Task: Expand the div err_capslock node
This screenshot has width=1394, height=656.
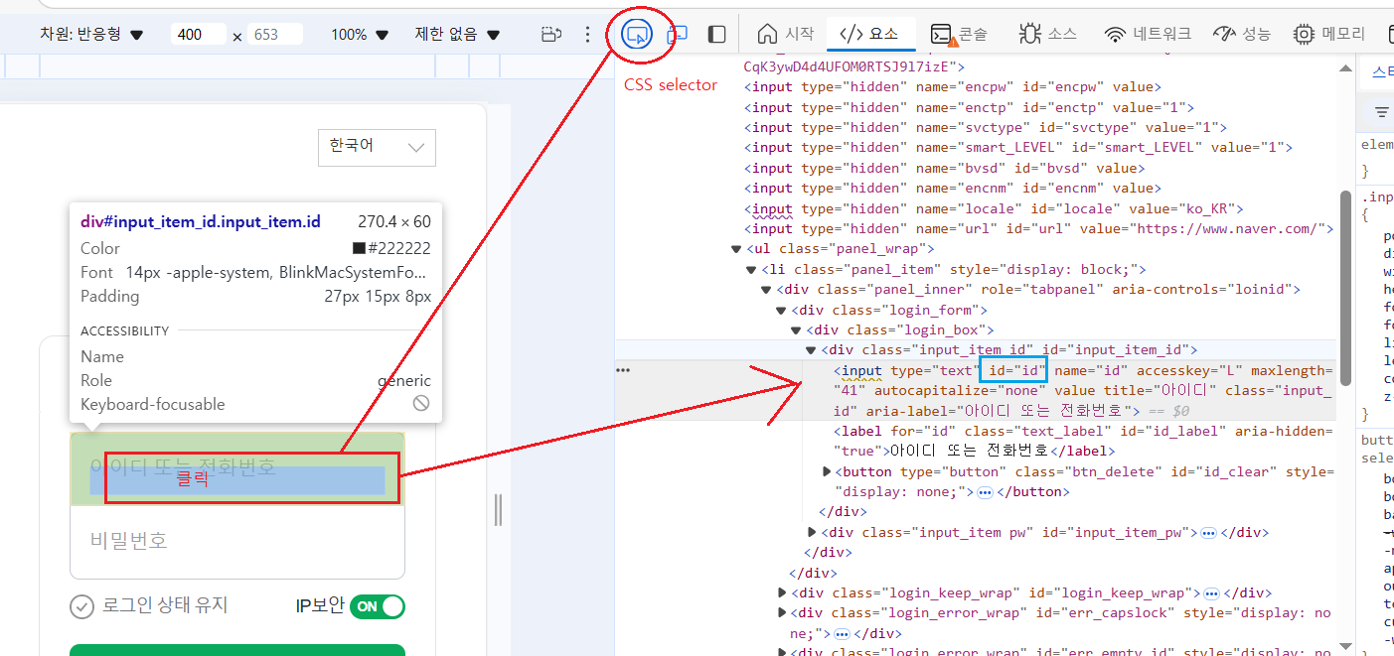Action: tap(783, 613)
